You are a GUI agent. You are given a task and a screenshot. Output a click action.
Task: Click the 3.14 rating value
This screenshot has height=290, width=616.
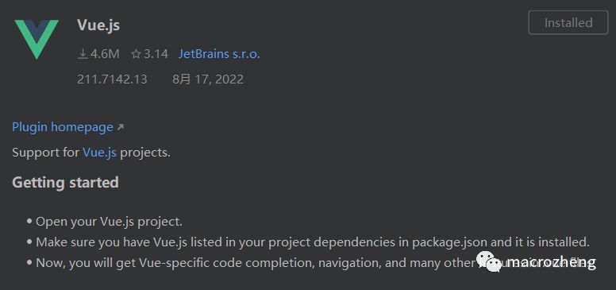[x=156, y=54]
